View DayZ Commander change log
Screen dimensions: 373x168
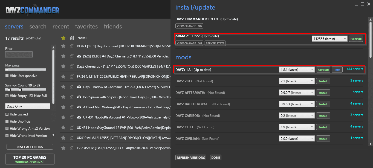189,26
